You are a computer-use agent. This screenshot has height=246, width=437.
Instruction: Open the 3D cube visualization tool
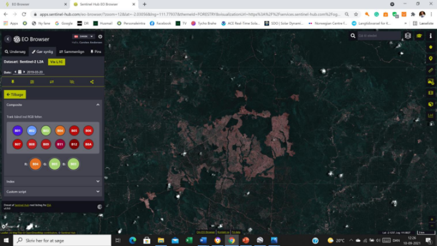[x=430, y=104]
